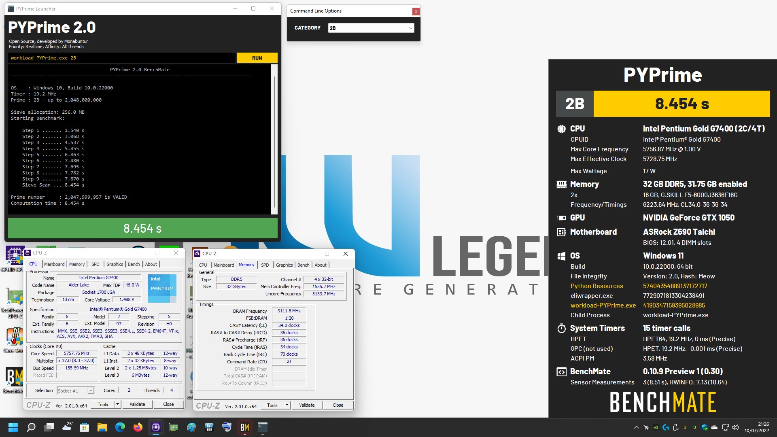777x437 pixels.
Task: Open clock and date showing 21:26
Action: pyautogui.click(x=757, y=427)
